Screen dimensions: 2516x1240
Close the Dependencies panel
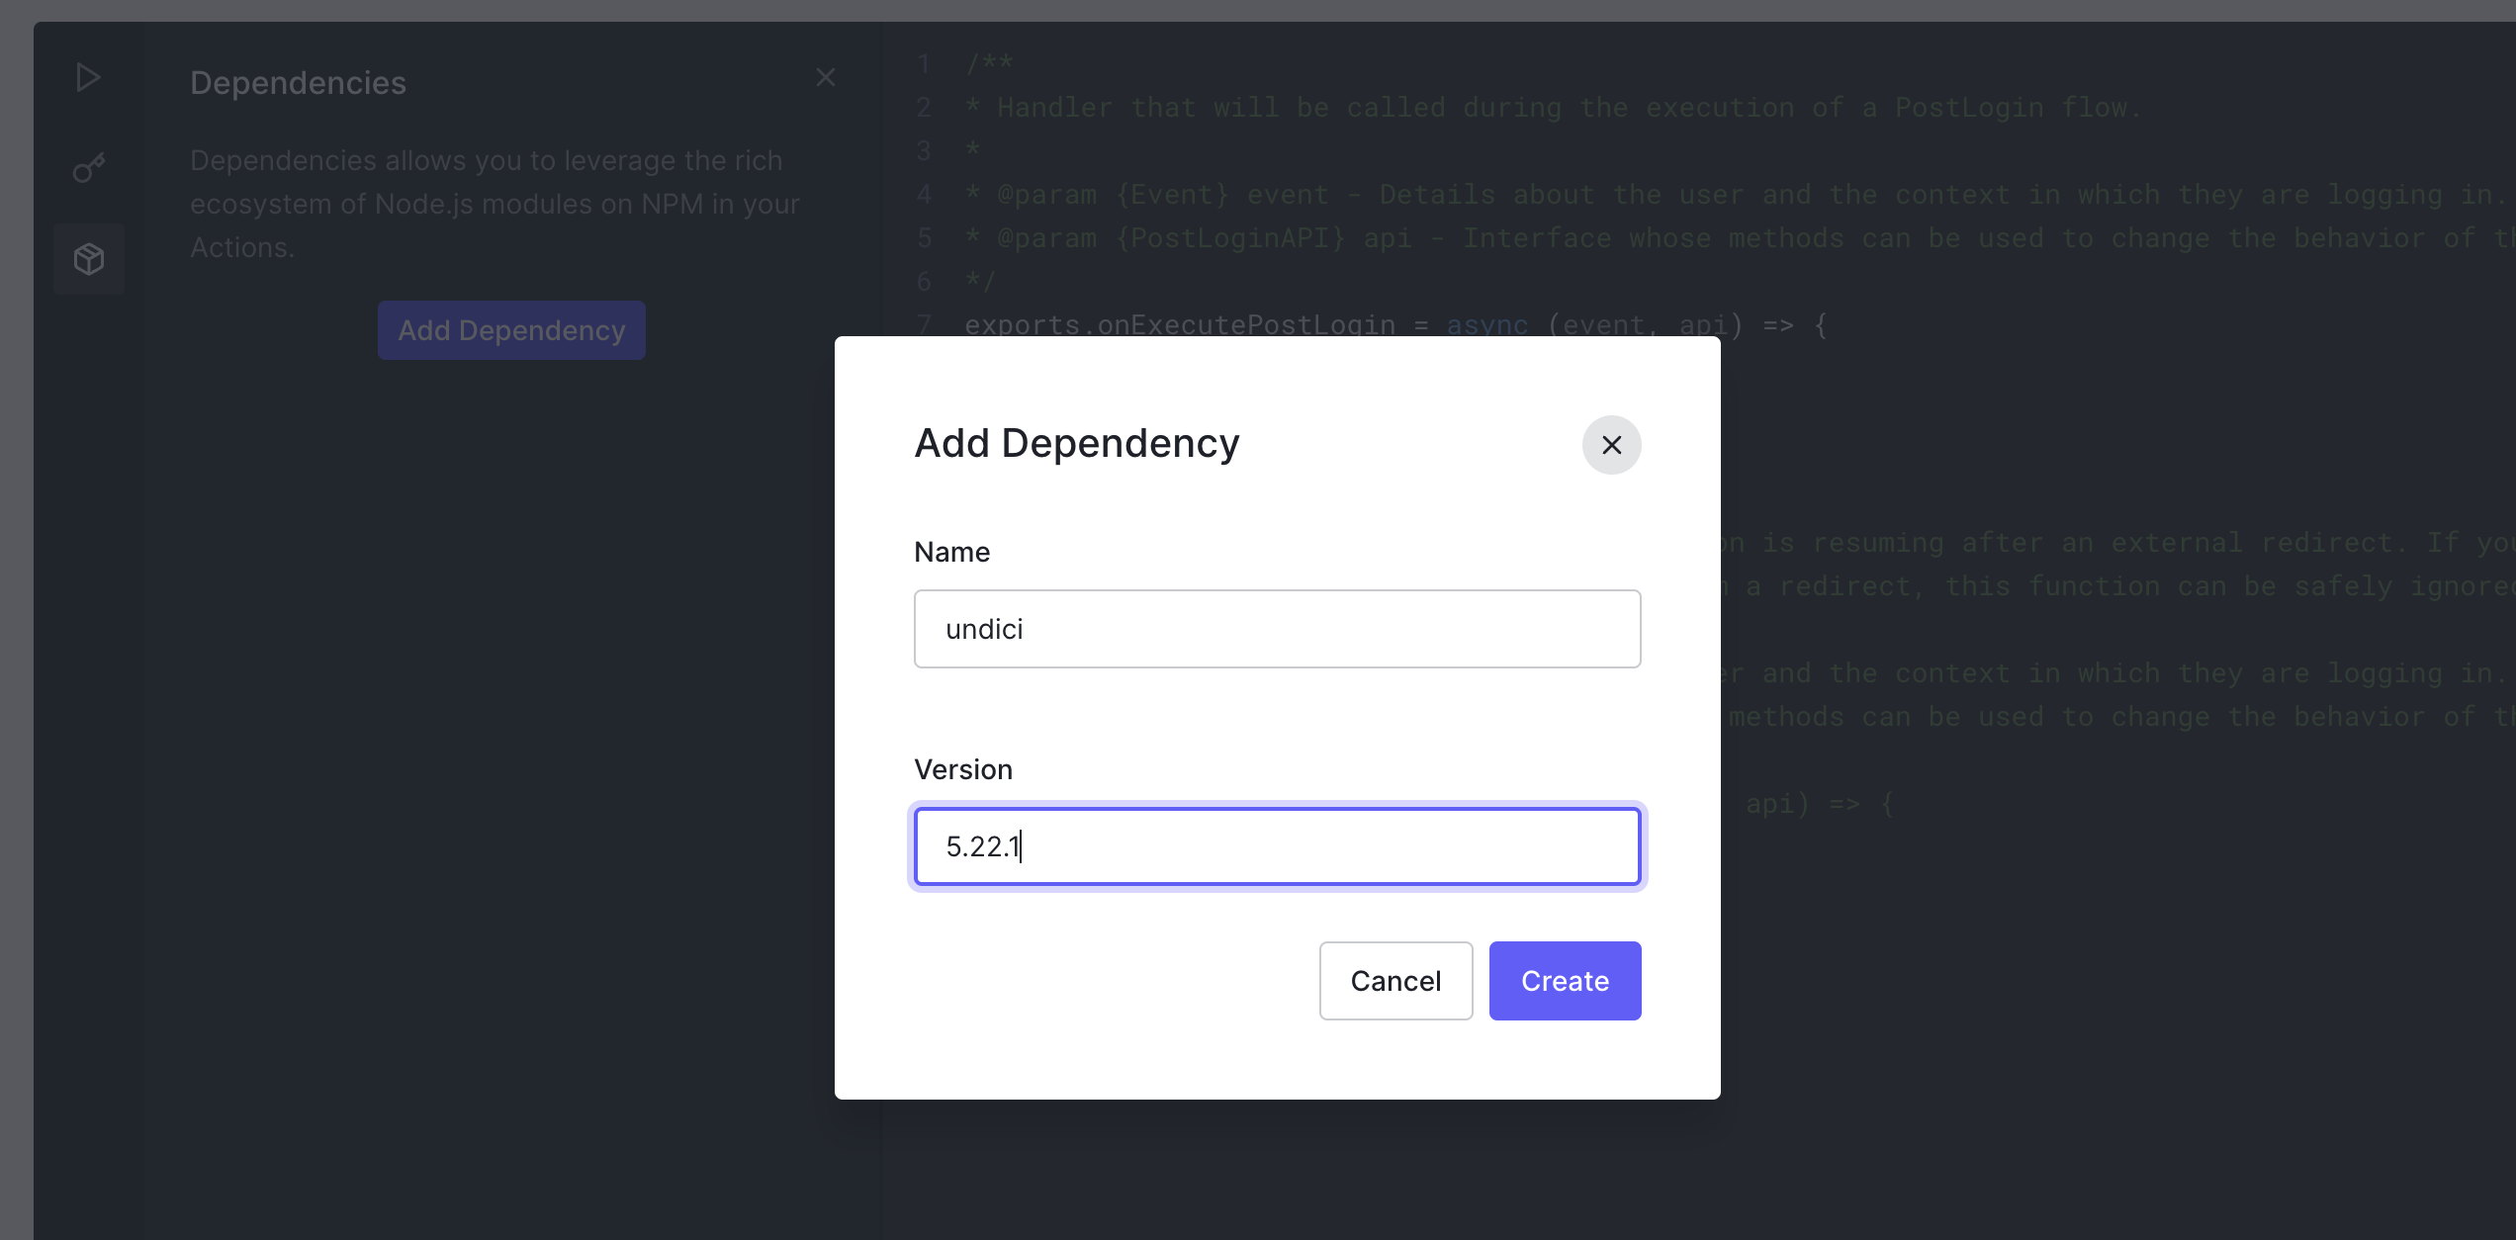coord(826,77)
